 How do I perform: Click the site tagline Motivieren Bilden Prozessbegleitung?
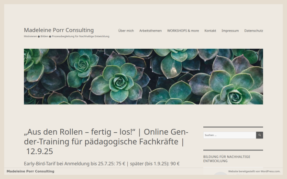pyautogui.click(x=66, y=36)
